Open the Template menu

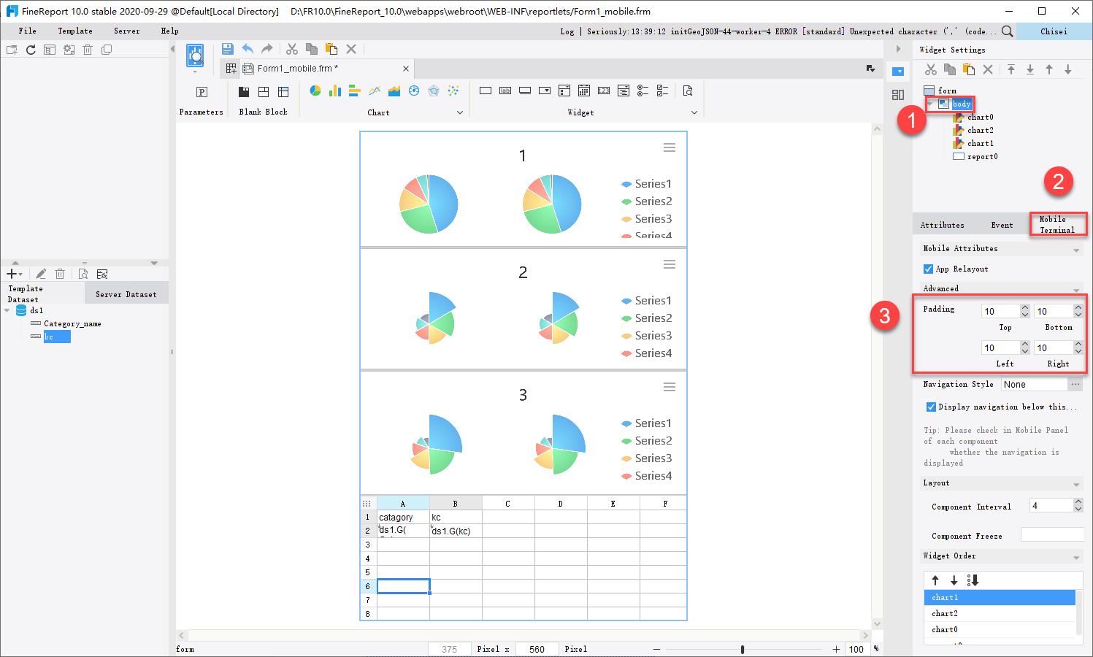click(x=75, y=31)
